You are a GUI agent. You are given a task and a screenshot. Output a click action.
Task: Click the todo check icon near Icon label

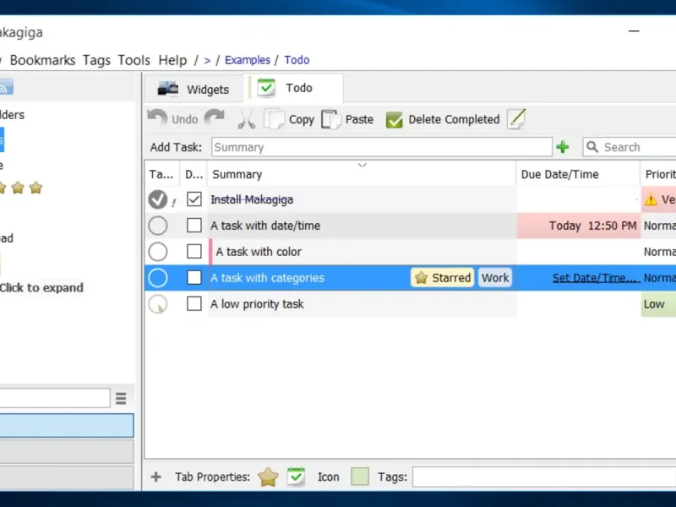click(297, 477)
